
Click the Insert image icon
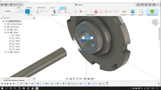133,11
